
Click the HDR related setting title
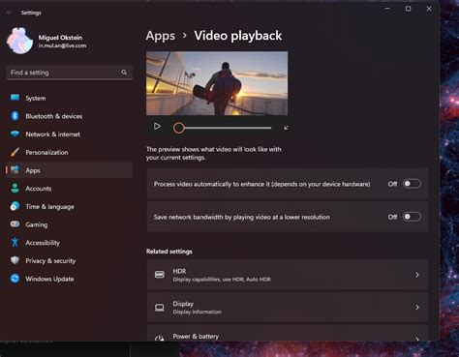click(179, 271)
